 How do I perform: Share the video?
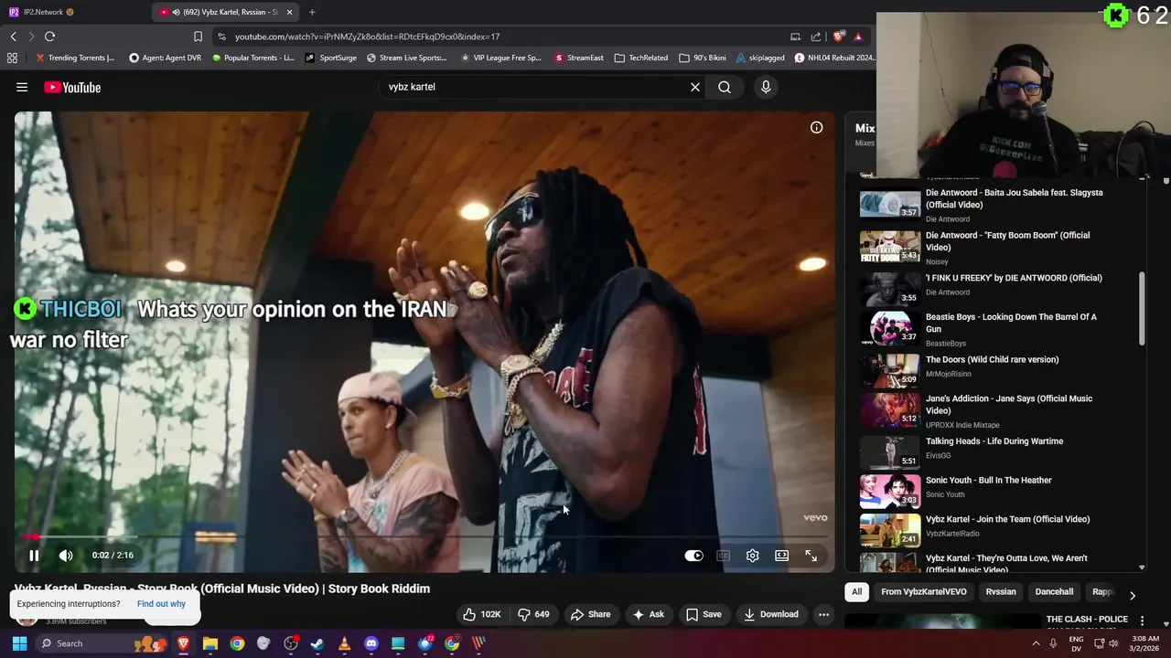coord(590,614)
